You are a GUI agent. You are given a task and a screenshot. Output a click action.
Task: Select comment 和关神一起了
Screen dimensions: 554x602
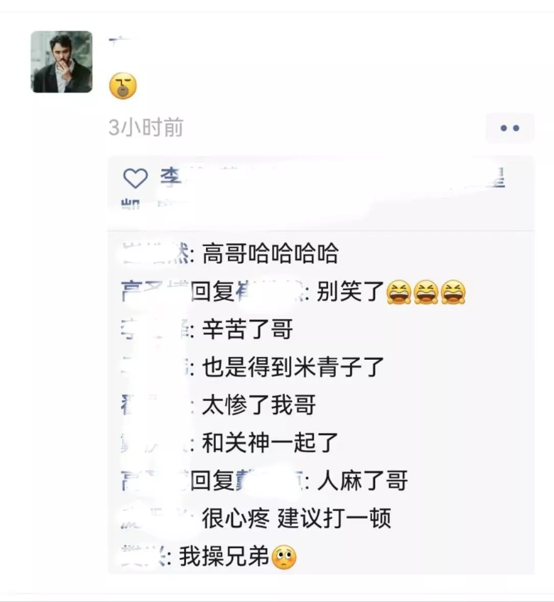270,442
